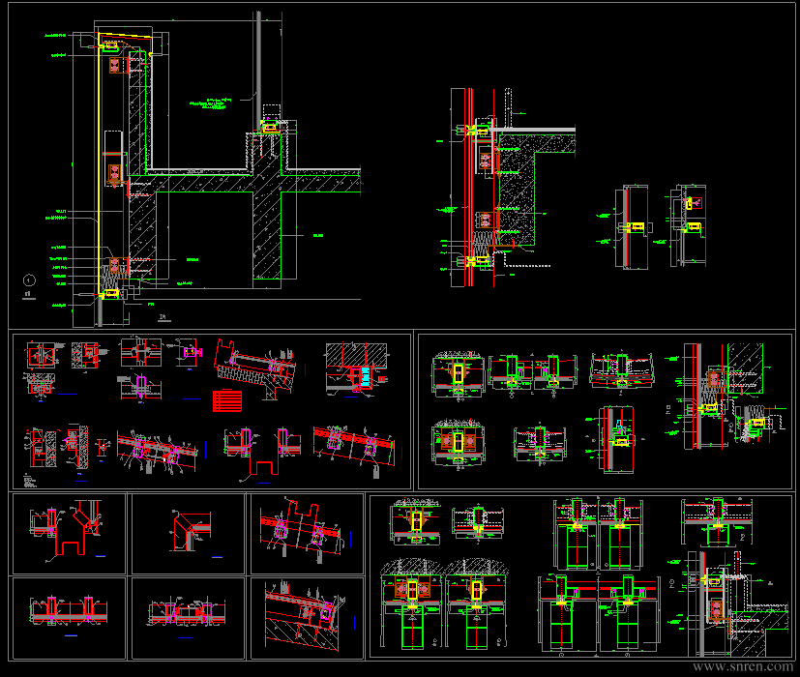Select the angled corner joint detail panel

189,534
